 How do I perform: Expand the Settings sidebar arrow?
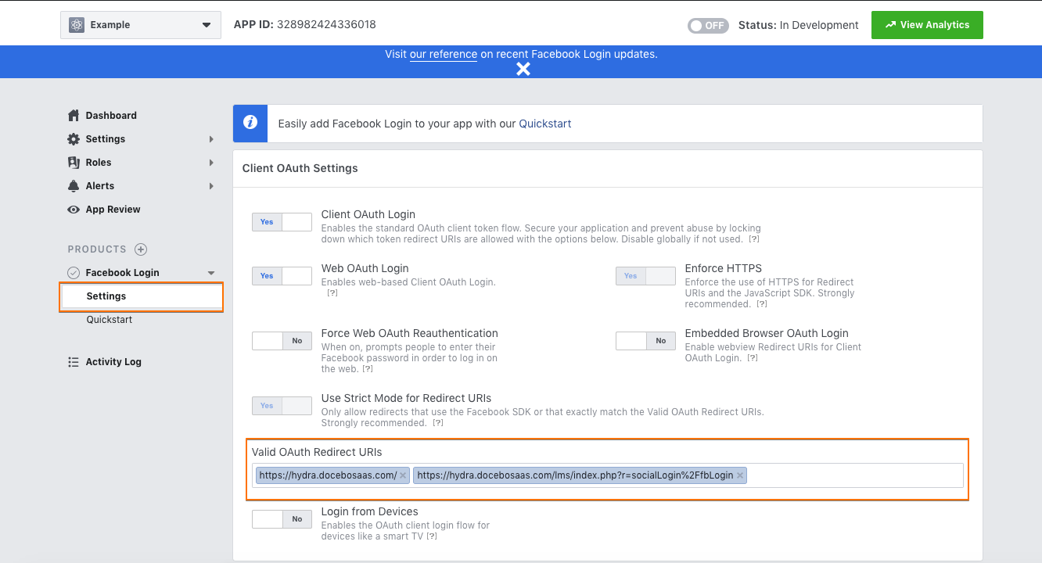point(211,139)
